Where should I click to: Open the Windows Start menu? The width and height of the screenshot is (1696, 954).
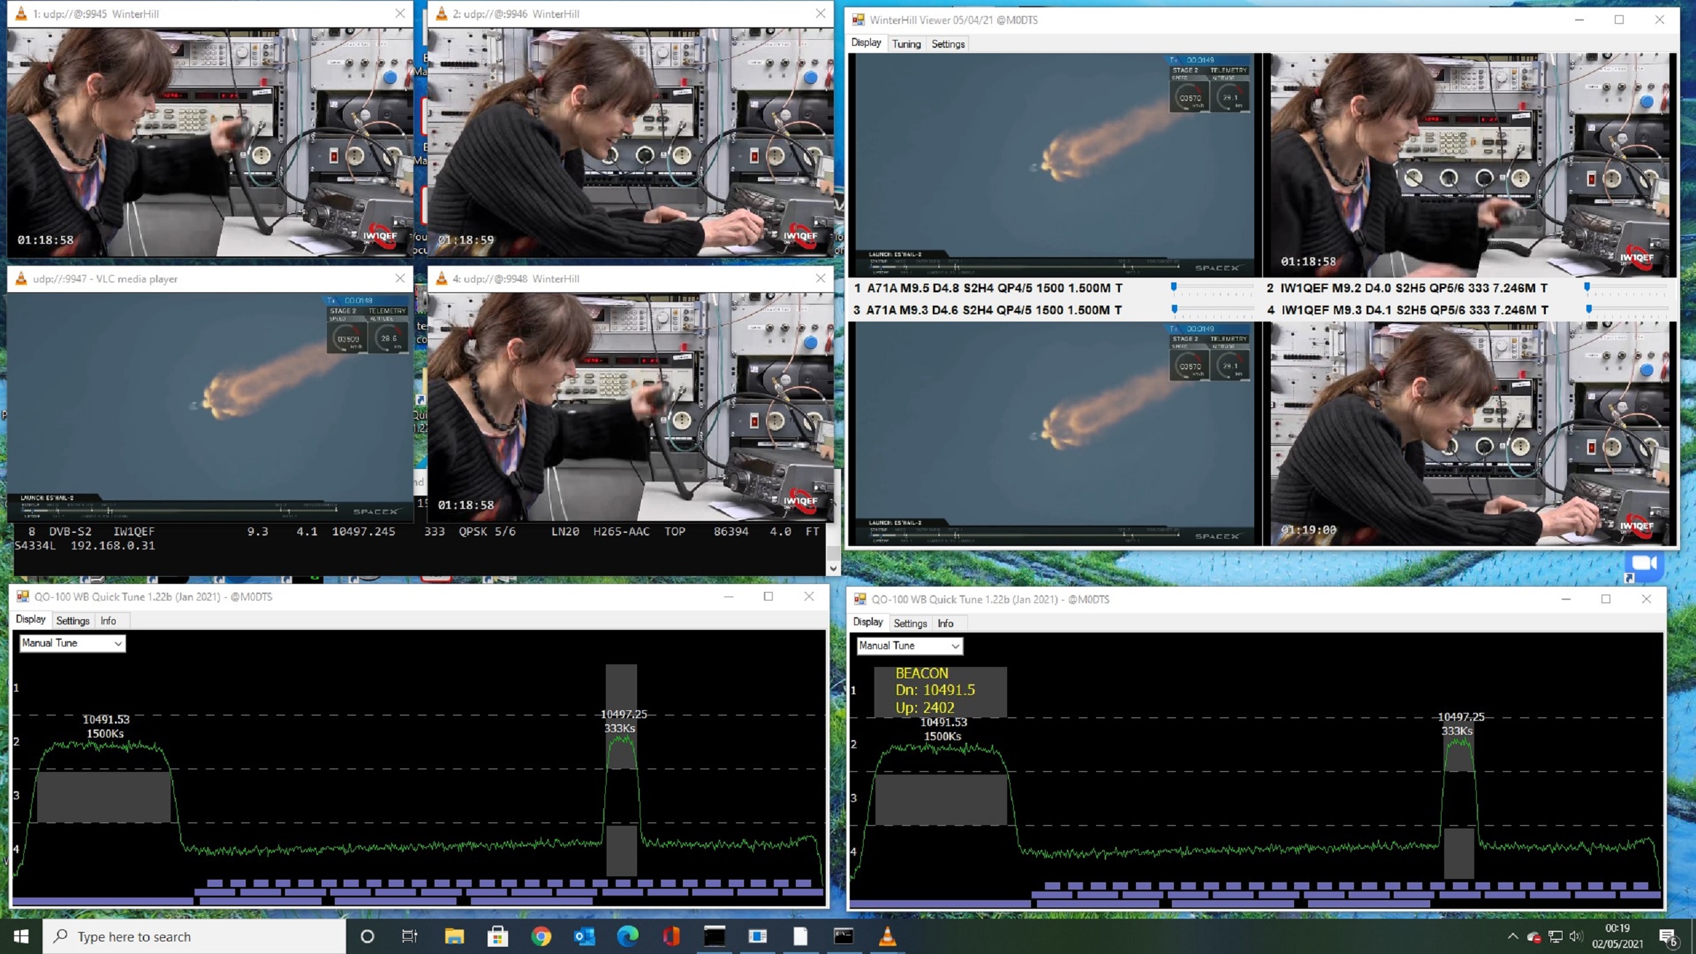click(x=21, y=936)
